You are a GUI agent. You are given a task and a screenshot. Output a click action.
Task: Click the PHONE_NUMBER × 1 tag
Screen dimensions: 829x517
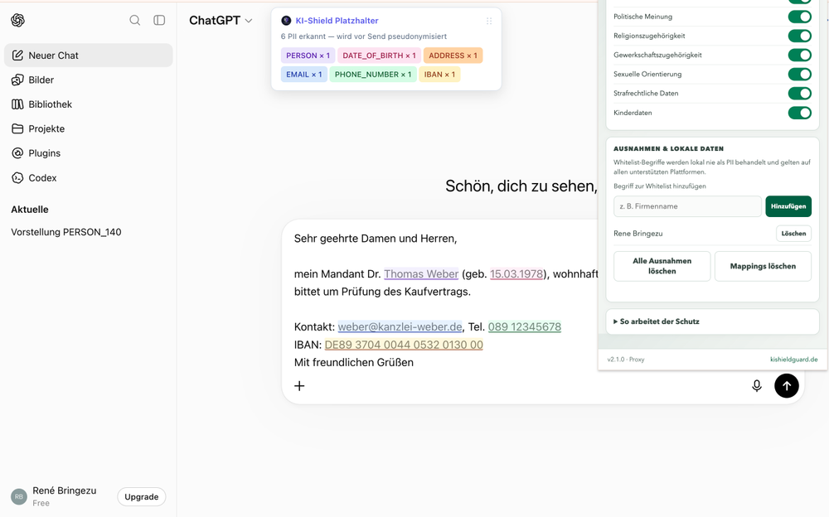pos(373,75)
